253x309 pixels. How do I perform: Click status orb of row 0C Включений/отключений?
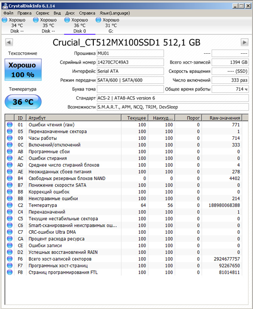10,144
